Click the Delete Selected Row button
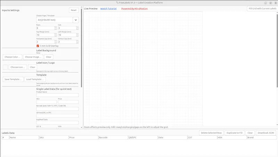The image size is (278, 157). (211, 133)
